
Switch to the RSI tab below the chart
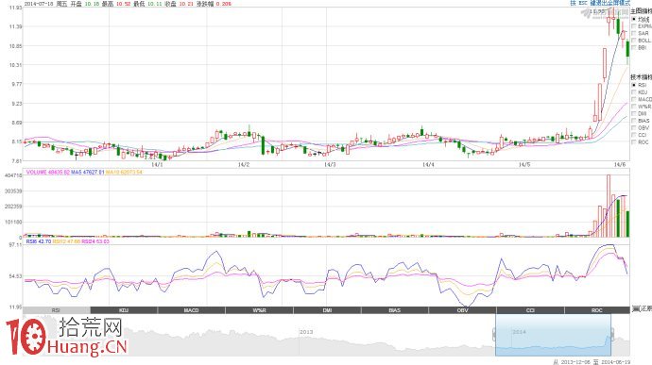(57, 310)
